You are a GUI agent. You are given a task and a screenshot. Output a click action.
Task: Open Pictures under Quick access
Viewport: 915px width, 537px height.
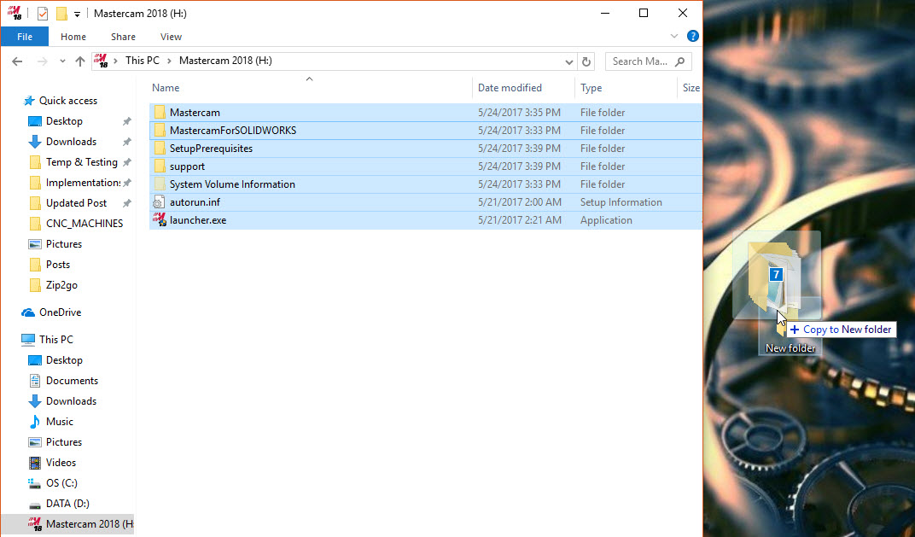click(64, 244)
